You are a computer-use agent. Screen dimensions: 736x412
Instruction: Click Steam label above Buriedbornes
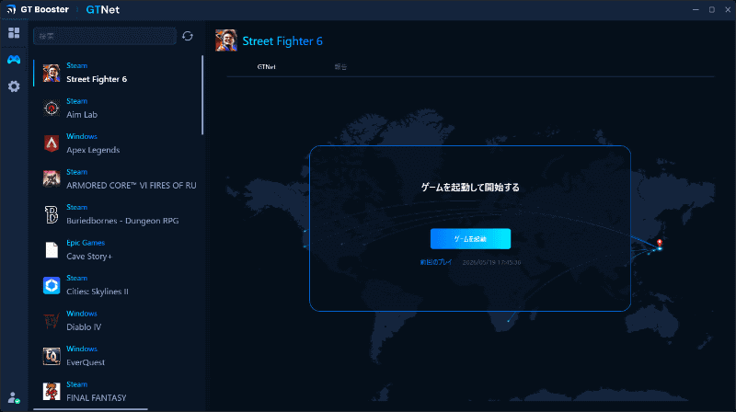pos(77,207)
